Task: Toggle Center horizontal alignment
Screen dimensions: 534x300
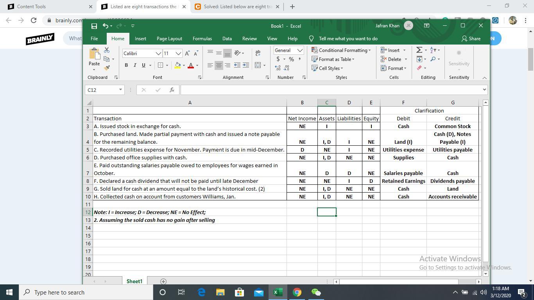Action: 219,65
